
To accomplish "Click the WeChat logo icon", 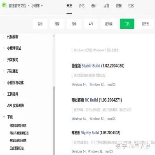I will click(5, 5).
